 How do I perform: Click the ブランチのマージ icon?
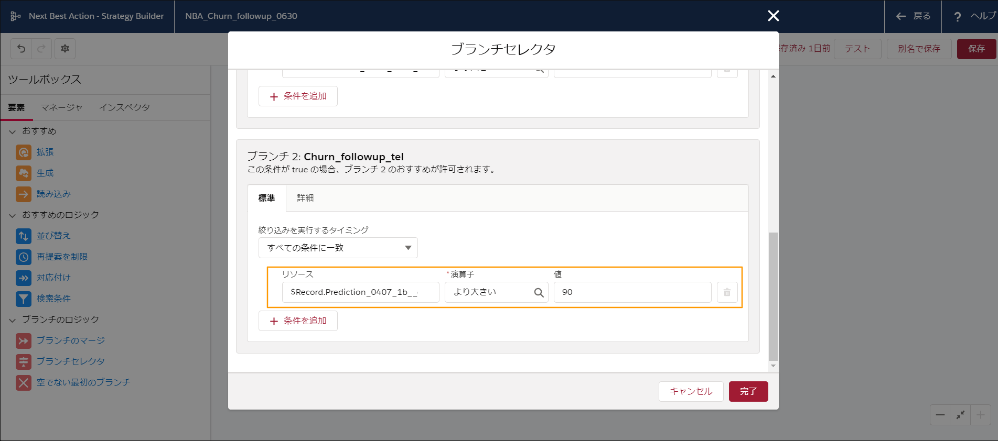click(24, 341)
